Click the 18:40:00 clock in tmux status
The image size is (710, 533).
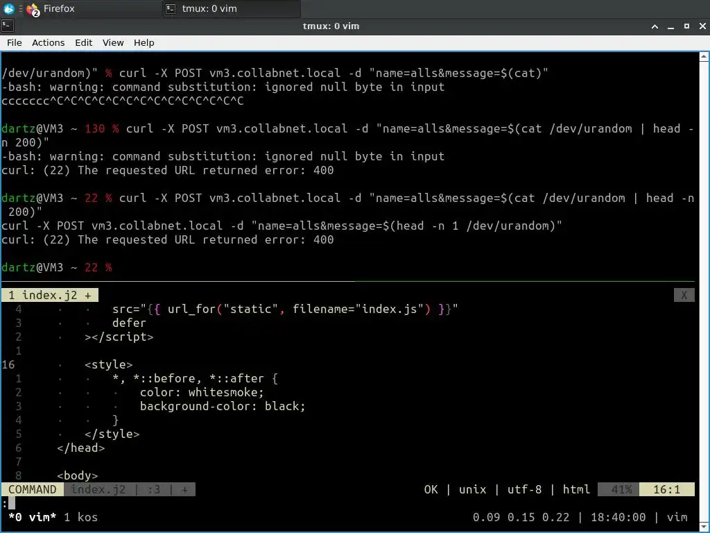click(618, 517)
